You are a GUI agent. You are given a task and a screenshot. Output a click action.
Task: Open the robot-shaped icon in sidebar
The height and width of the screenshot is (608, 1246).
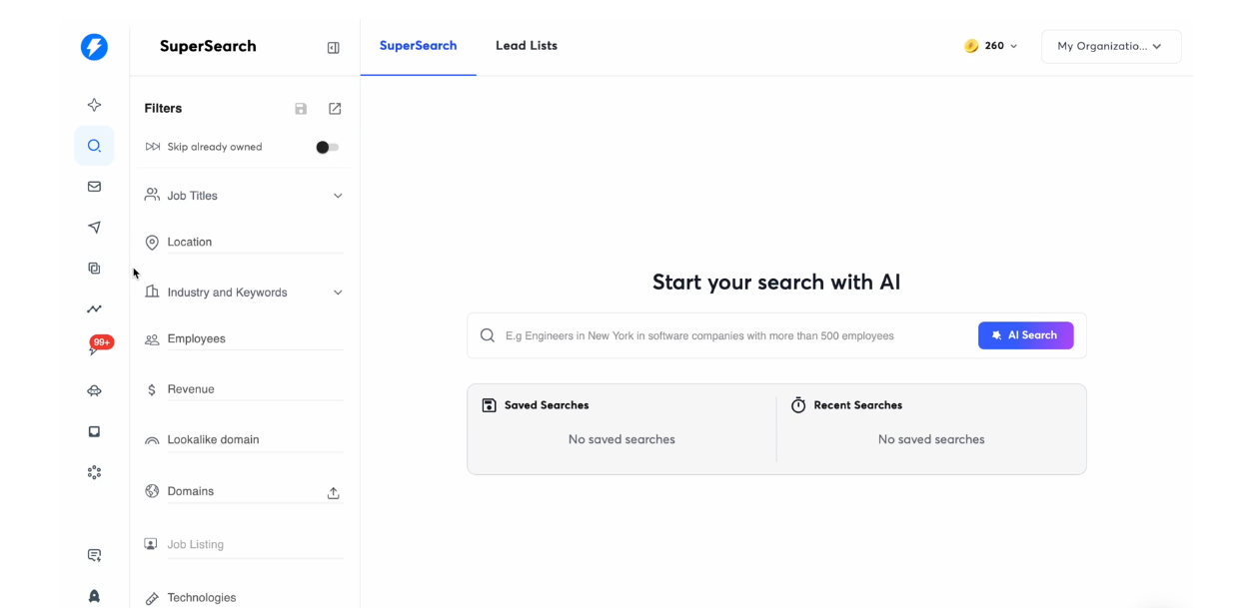click(x=94, y=391)
